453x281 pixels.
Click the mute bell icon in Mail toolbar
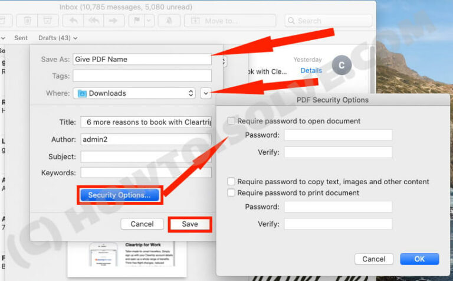(x=169, y=21)
